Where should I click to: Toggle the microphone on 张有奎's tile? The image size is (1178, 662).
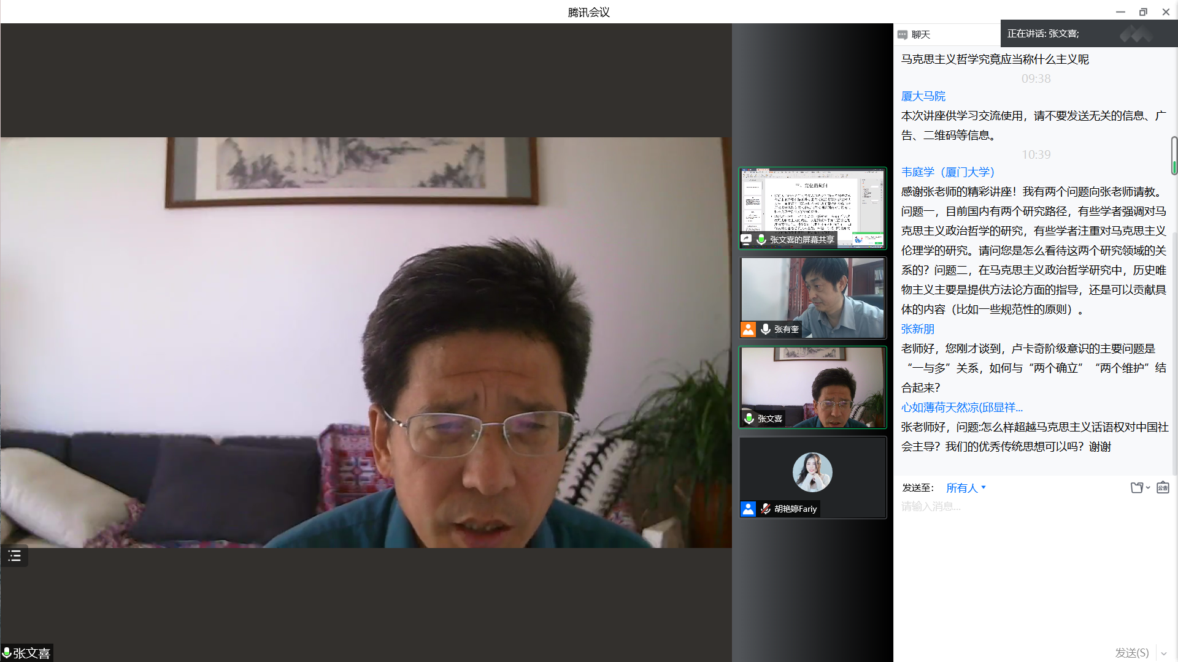(x=766, y=329)
